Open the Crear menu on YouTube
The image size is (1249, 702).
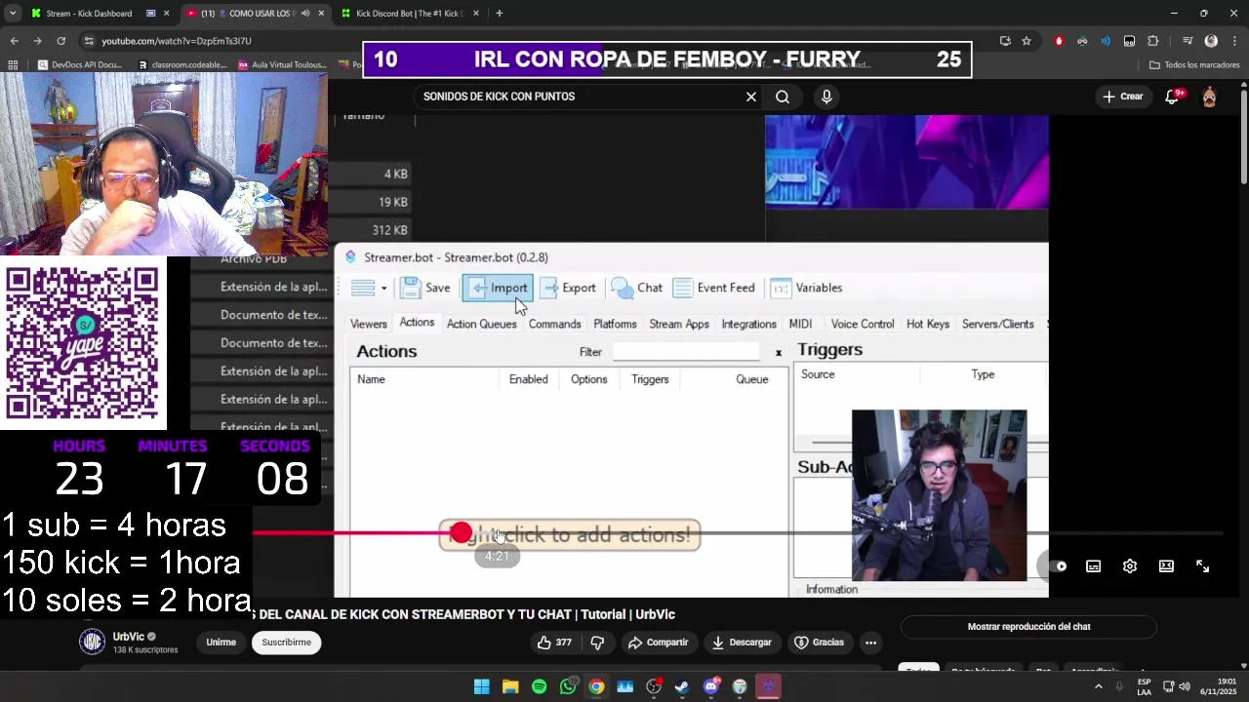(x=1122, y=97)
